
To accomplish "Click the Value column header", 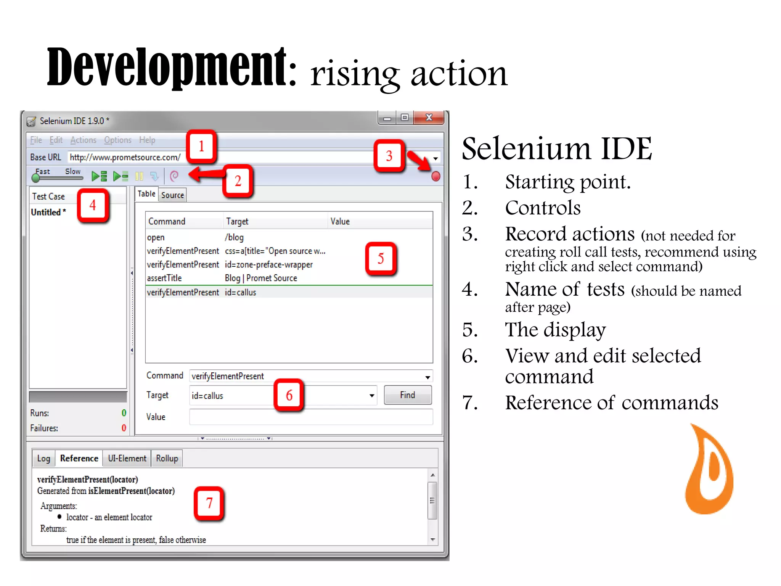I will coord(380,221).
